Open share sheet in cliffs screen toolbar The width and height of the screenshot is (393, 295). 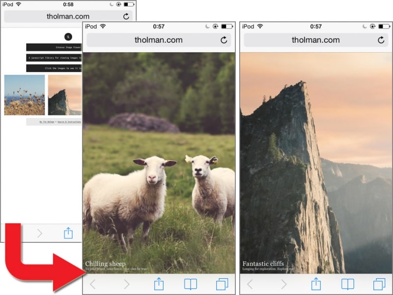click(316, 284)
